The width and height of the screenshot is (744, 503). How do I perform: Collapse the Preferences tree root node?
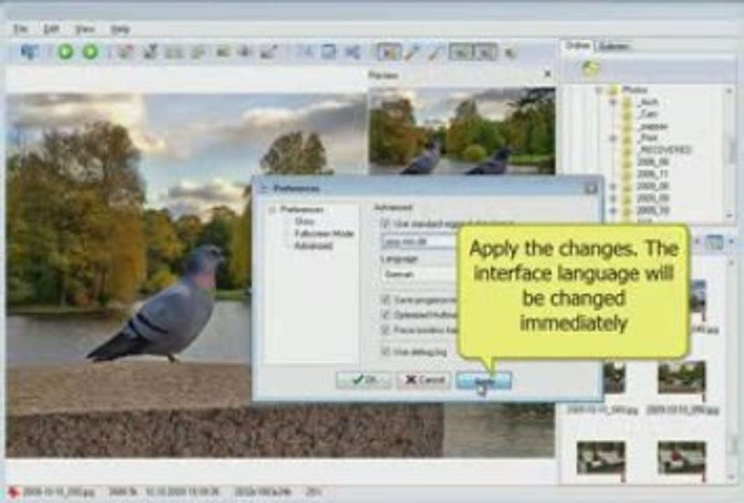pyautogui.click(x=272, y=210)
